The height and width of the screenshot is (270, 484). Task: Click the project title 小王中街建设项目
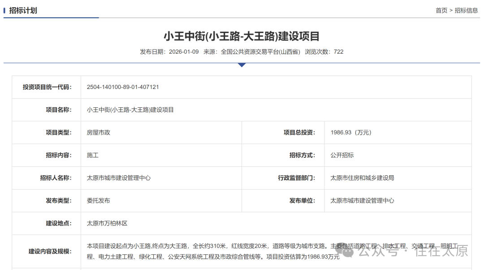[x=242, y=34]
